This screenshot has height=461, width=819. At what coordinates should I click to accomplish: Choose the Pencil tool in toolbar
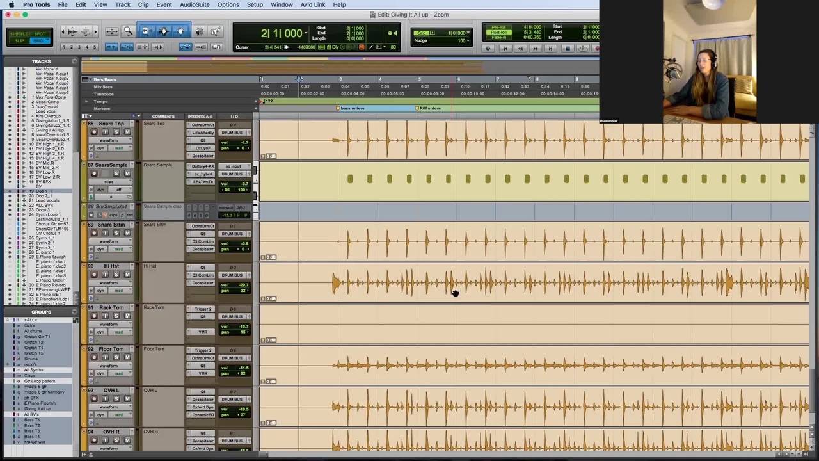point(216,31)
